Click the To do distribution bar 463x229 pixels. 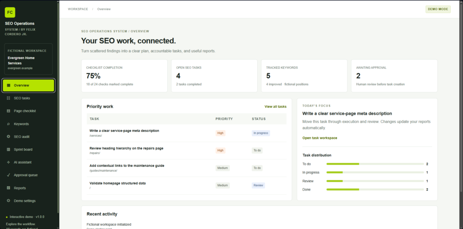pos(375,164)
